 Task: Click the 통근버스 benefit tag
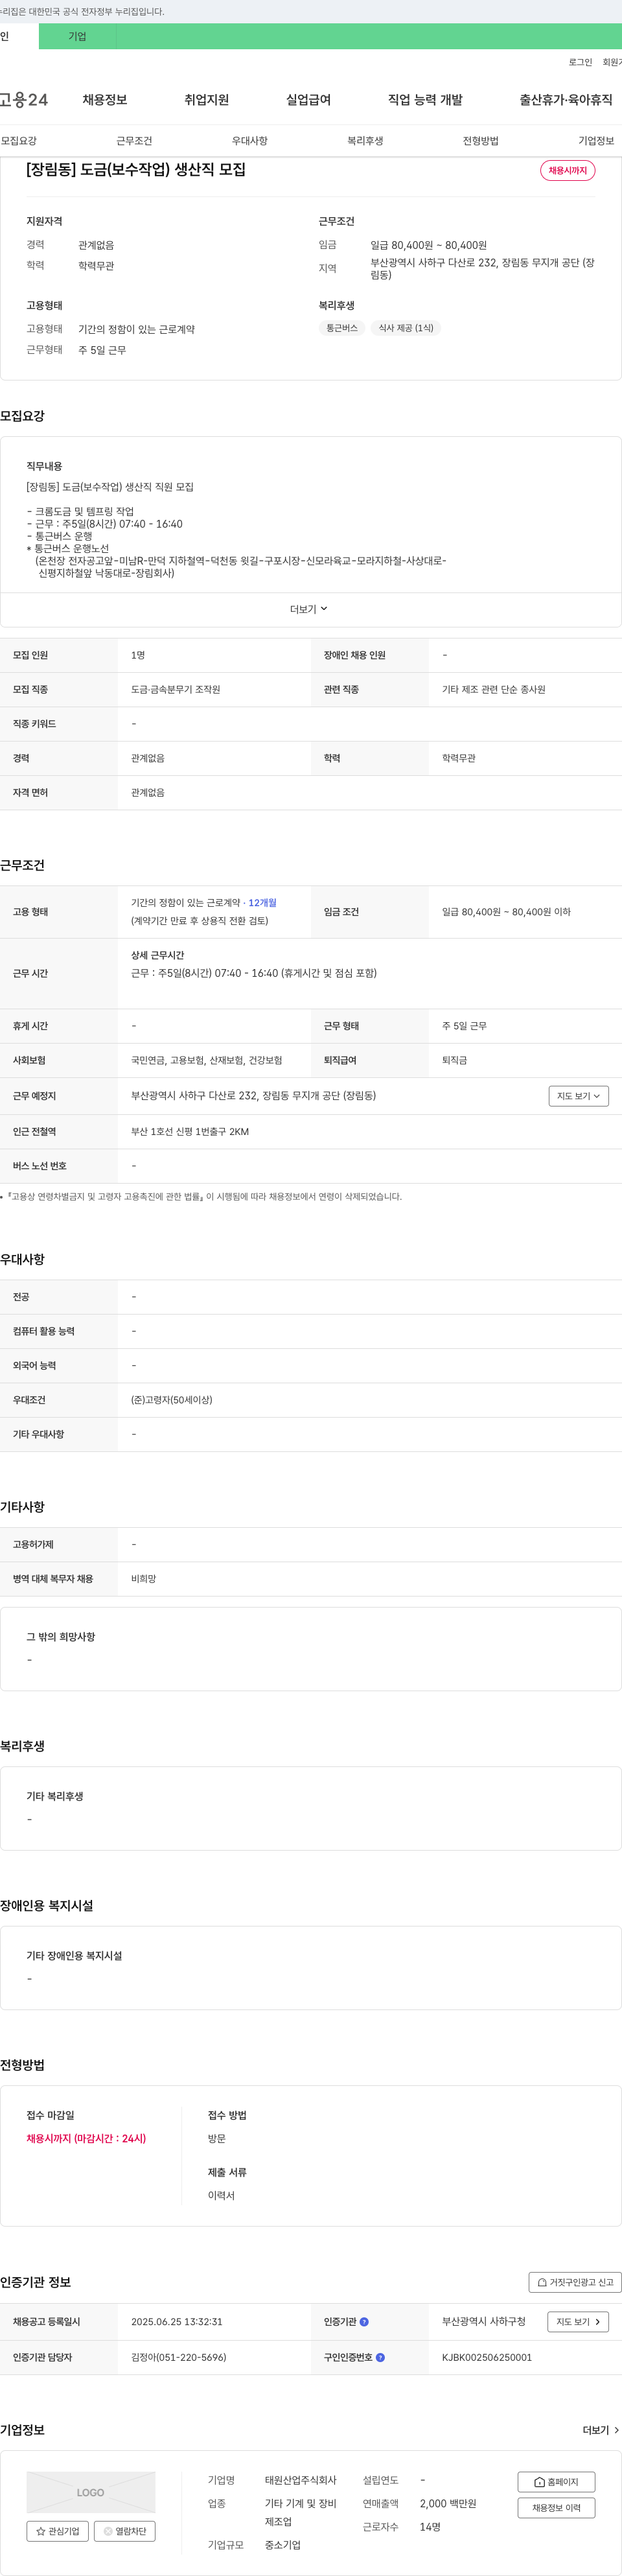342,328
